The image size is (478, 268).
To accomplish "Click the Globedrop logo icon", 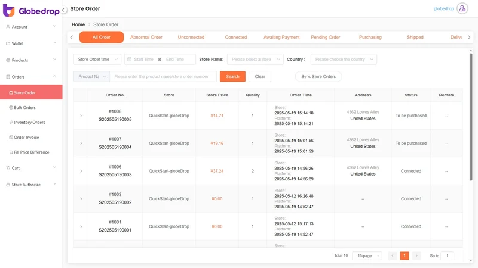I will click(8, 11).
